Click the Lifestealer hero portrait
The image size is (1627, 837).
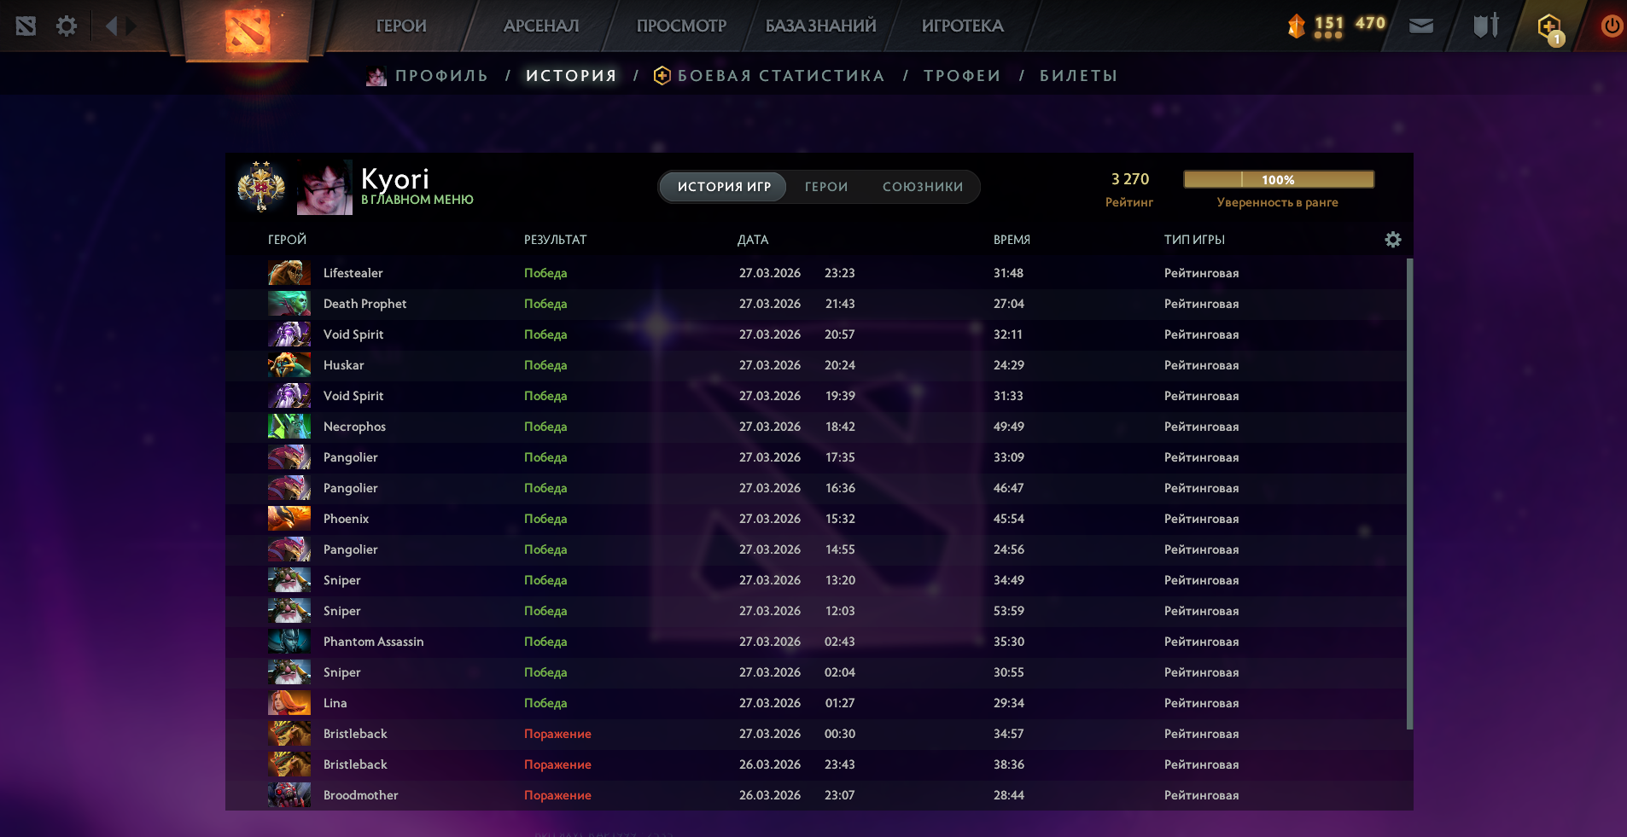coord(289,273)
